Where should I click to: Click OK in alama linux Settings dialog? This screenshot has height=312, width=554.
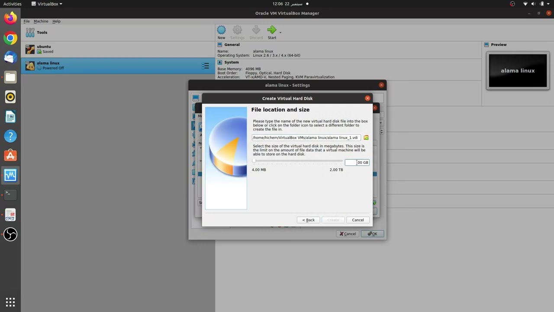[x=372, y=234]
